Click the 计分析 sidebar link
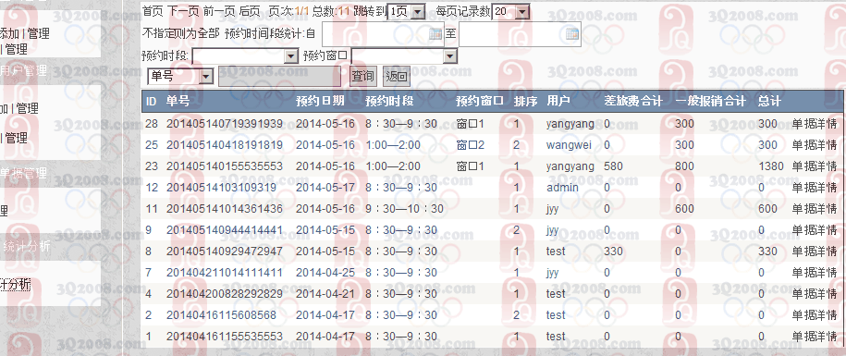This screenshot has width=846, height=356. [15, 284]
